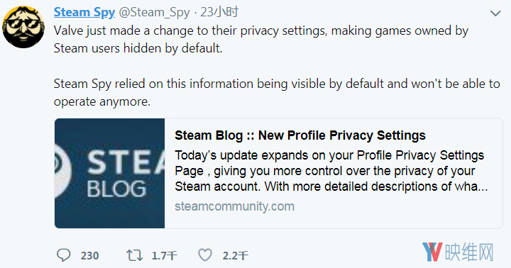Click the tweet text about Valve privacy

[x=261, y=40]
